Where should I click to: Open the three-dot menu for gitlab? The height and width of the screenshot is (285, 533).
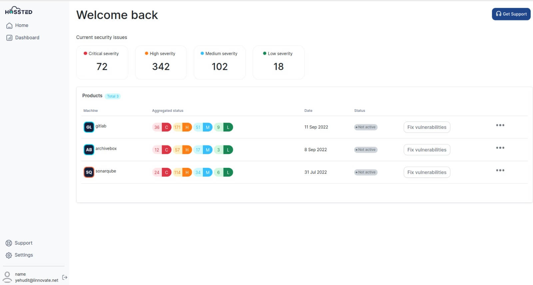point(500,125)
